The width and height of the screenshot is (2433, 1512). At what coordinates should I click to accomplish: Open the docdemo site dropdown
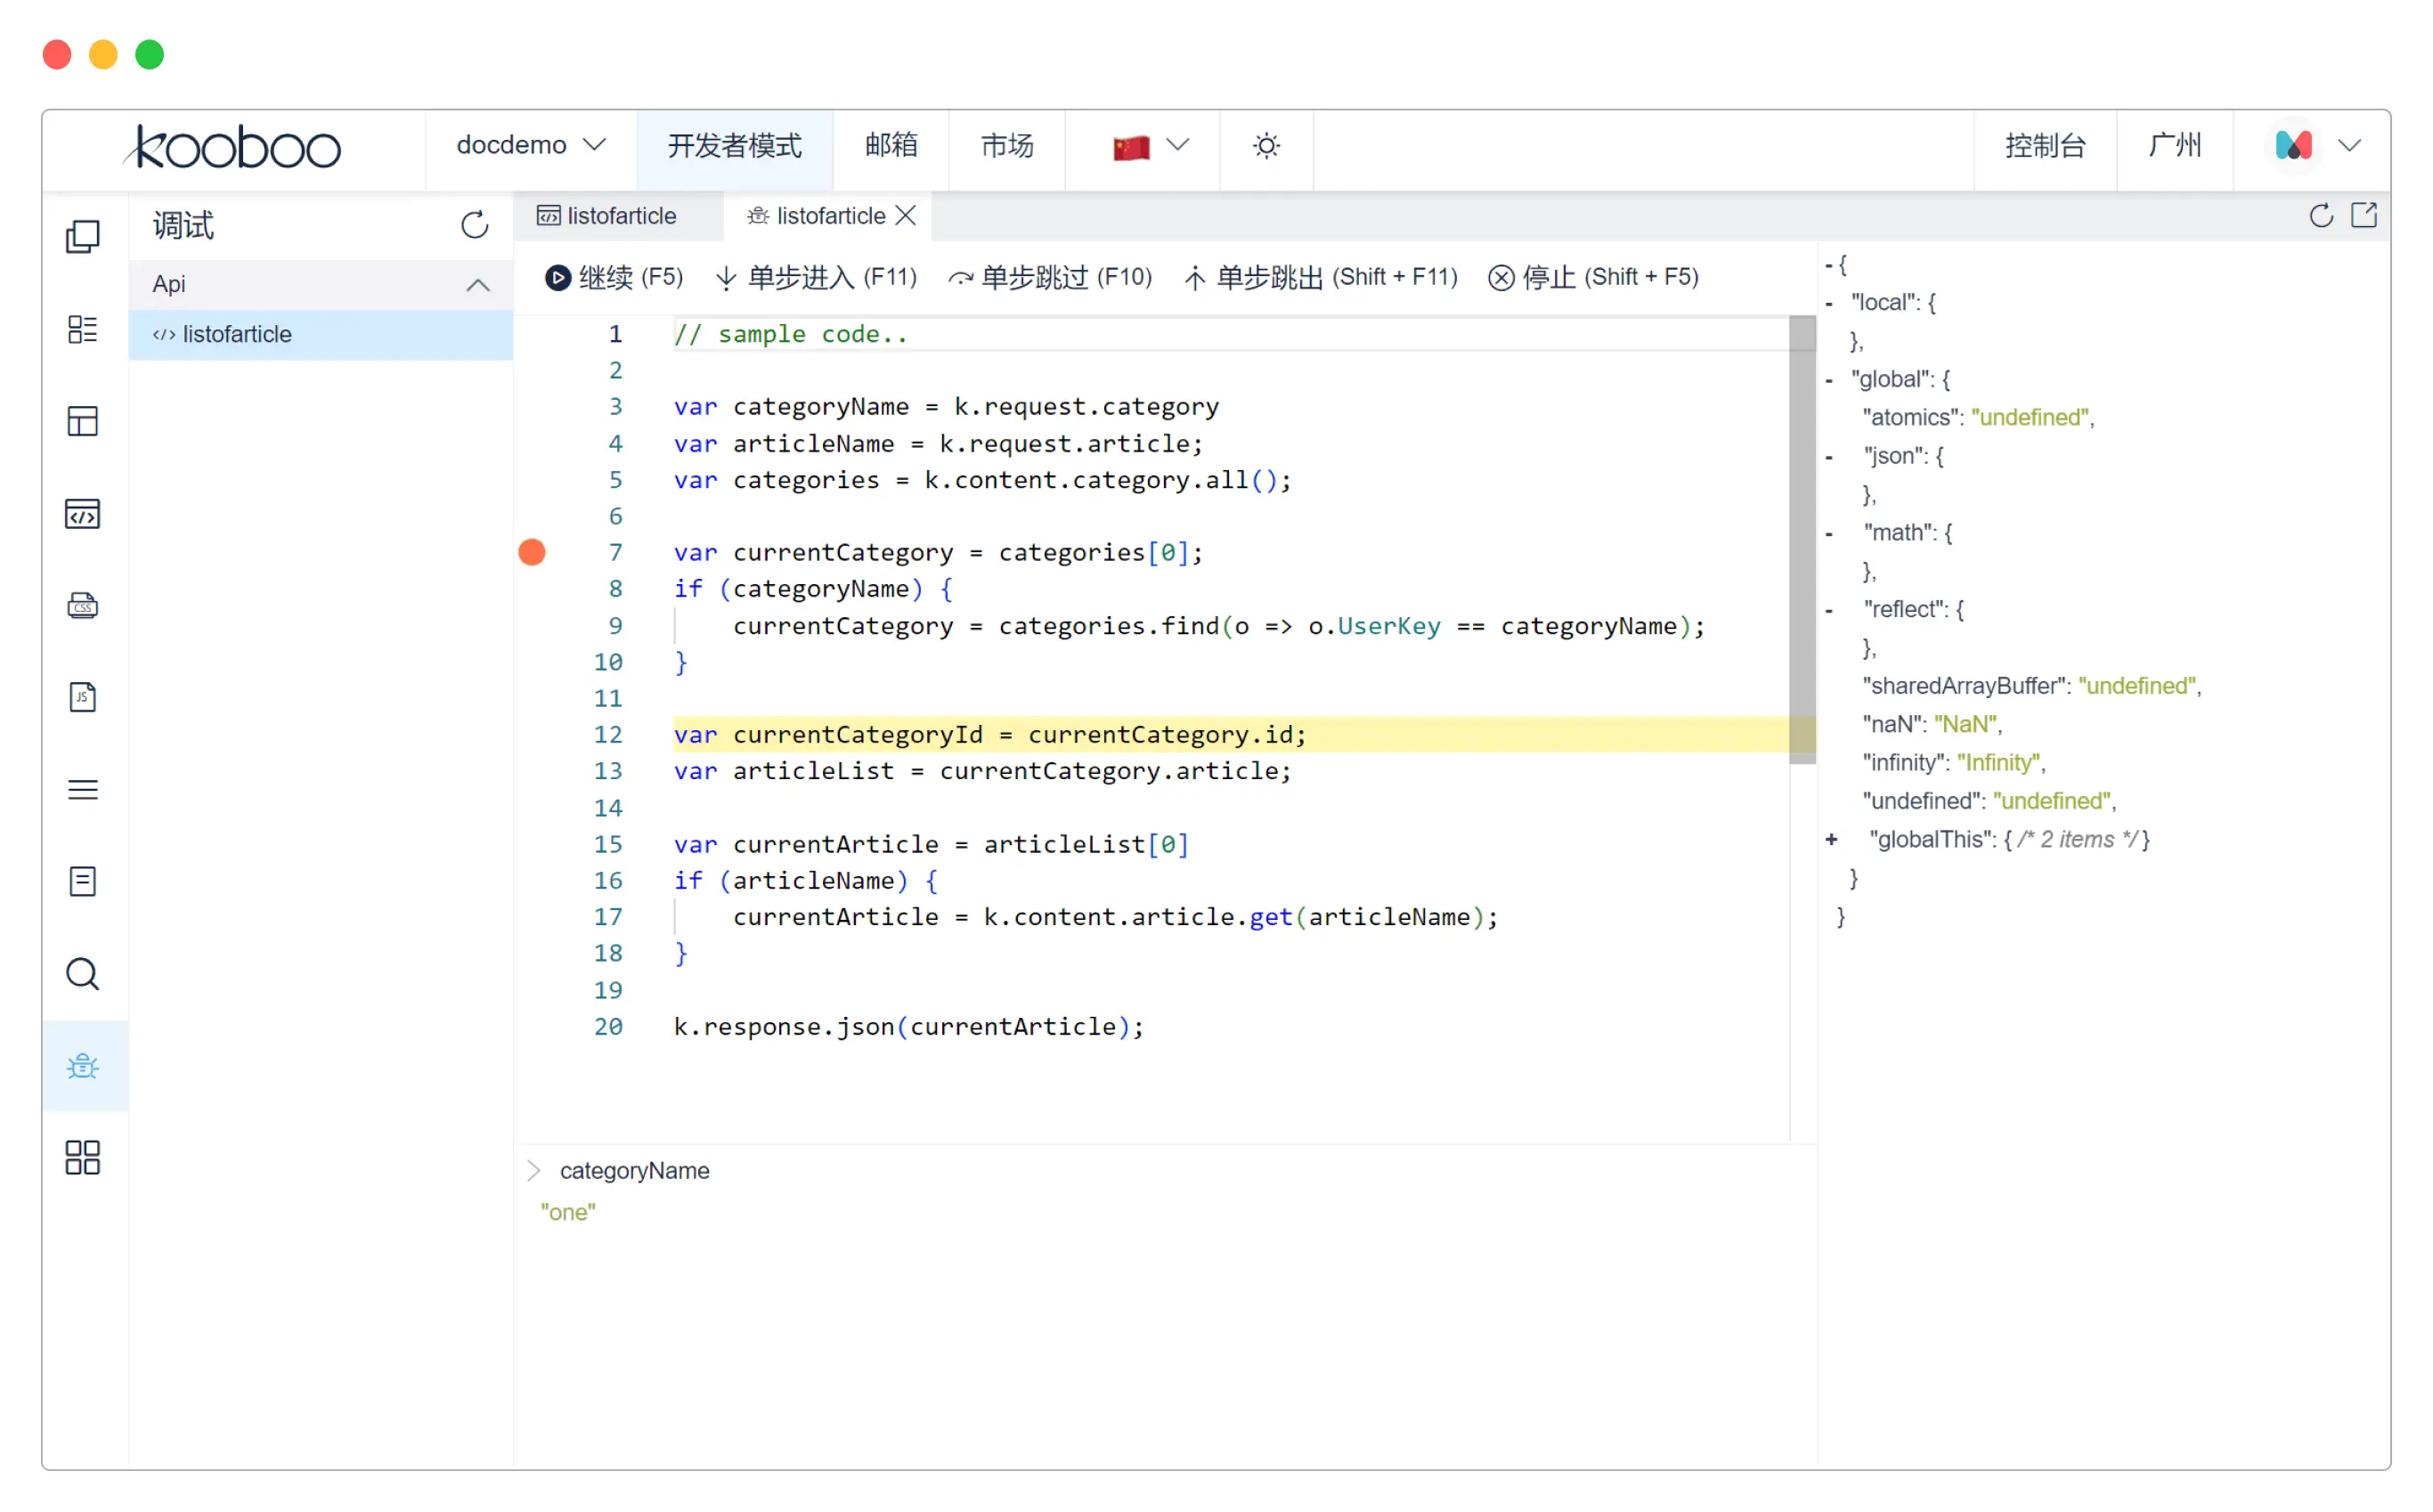[531, 147]
